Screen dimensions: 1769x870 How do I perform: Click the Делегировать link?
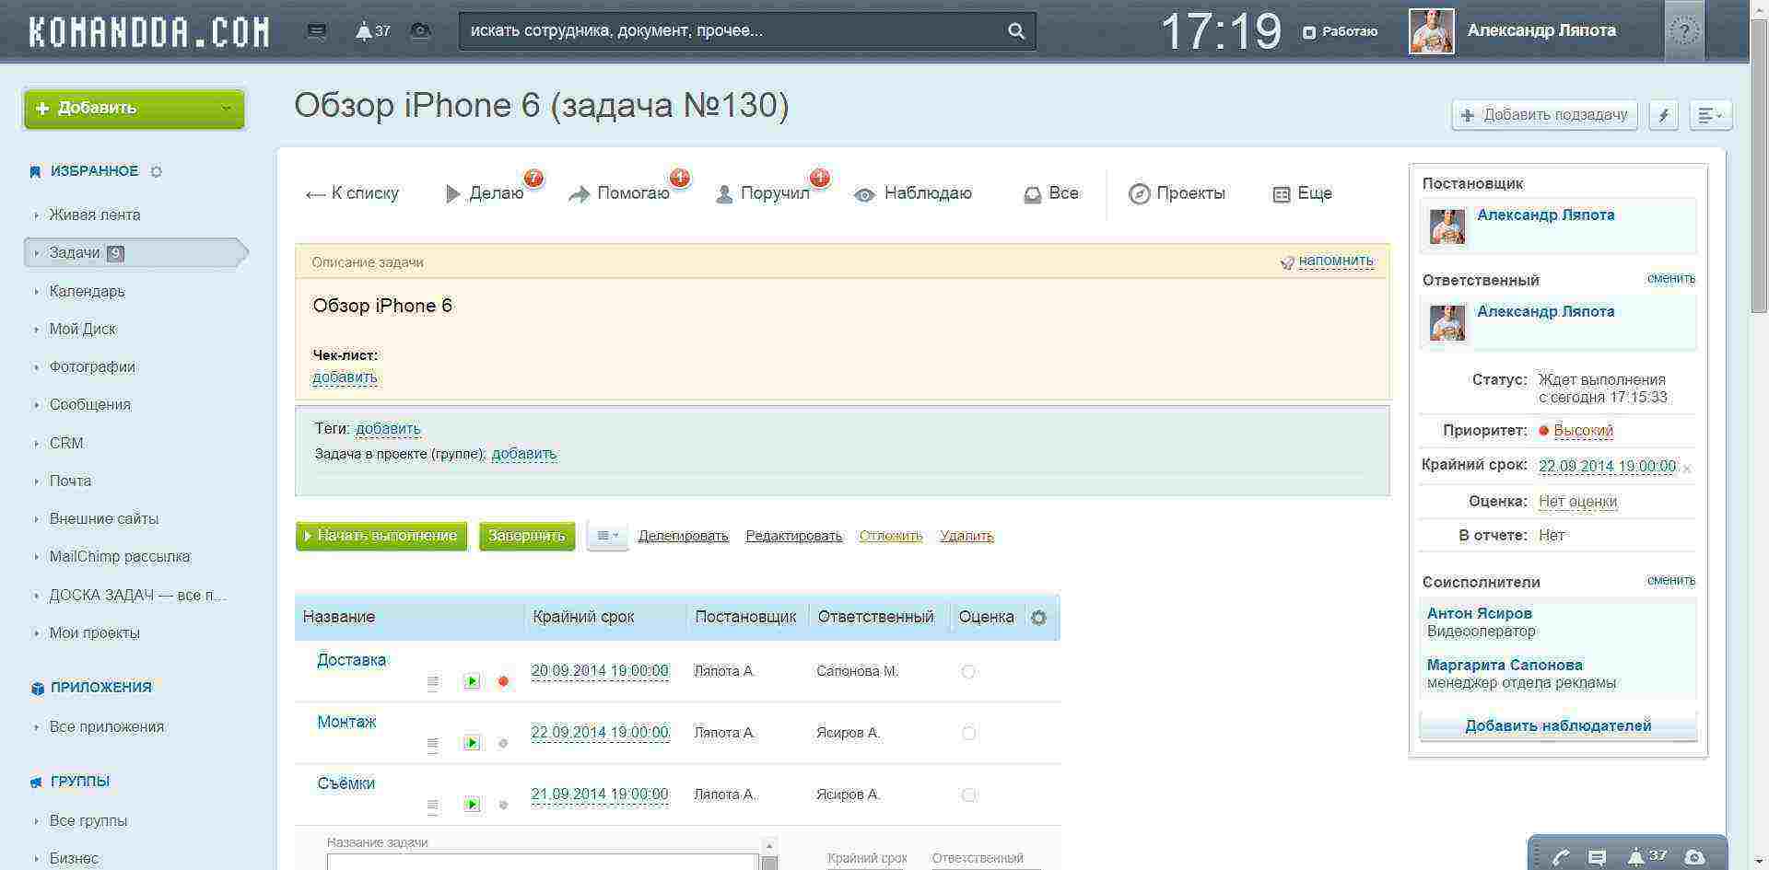click(683, 536)
